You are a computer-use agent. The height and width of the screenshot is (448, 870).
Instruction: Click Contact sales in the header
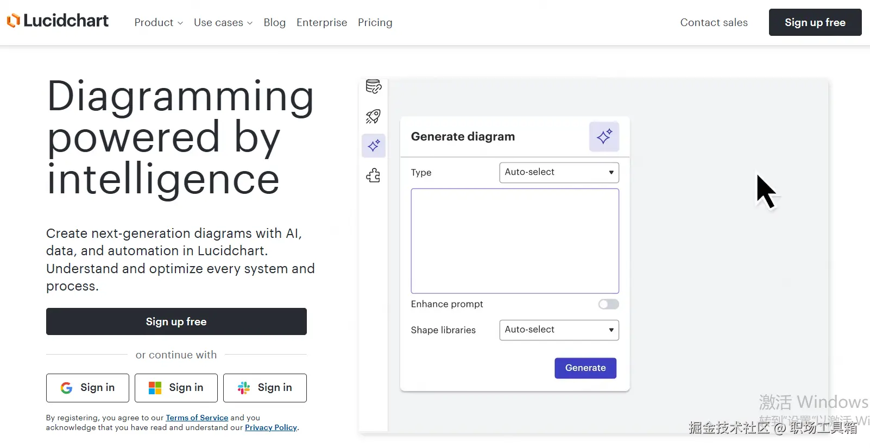coord(714,23)
